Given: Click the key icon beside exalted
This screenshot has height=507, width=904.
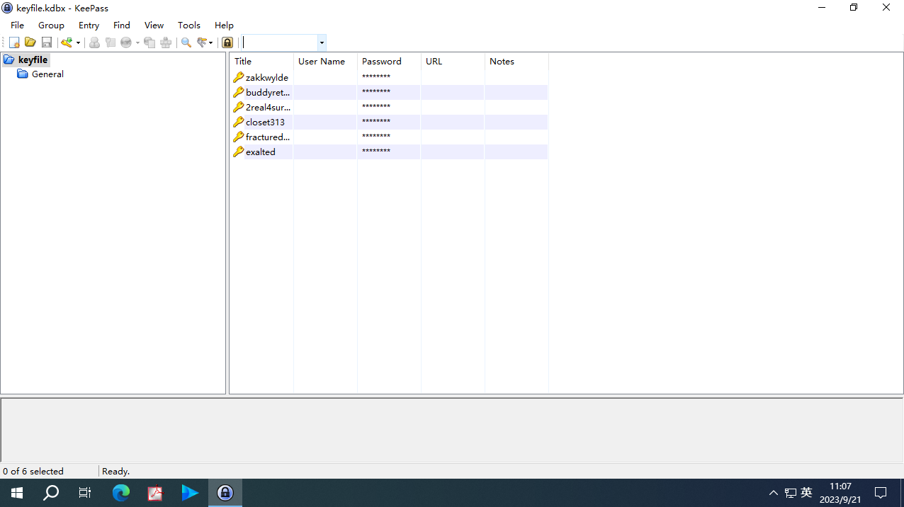Looking at the screenshot, I should (239, 152).
